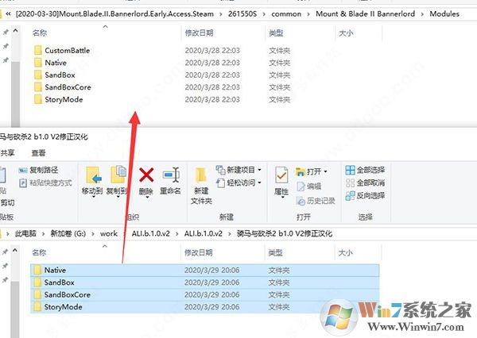Image resolution: width=477 pixels, height=338 pixels.
Task: Click 'Mount & Blade II Bannerlord' breadcrumb
Action: point(366,14)
